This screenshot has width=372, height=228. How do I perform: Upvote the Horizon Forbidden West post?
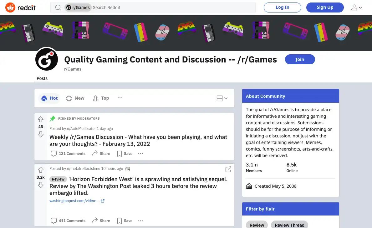41,170
